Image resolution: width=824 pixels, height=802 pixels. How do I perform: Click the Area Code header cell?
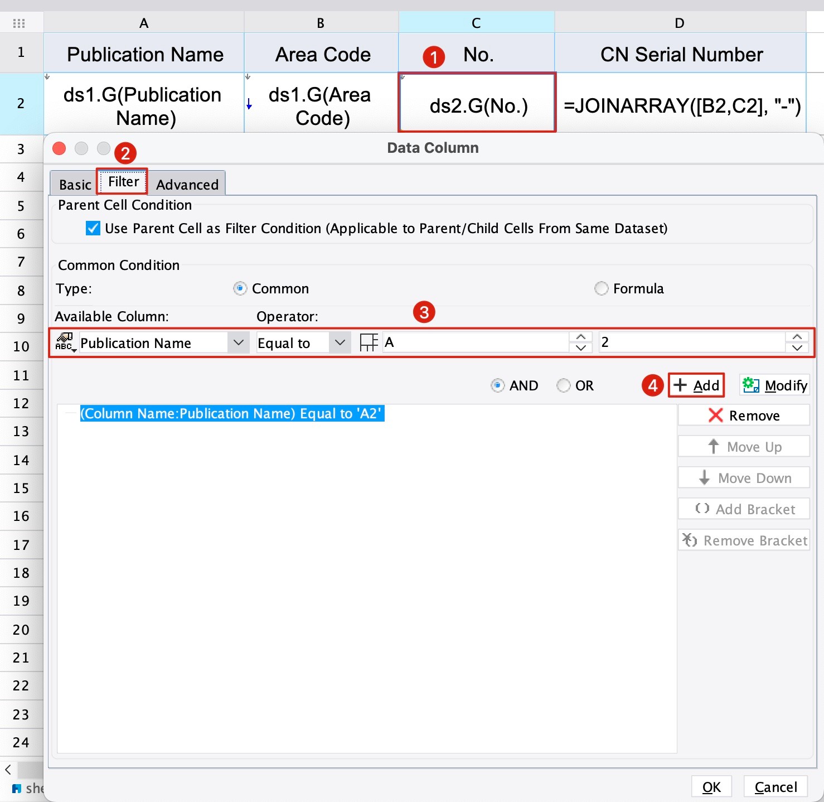(x=322, y=54)
